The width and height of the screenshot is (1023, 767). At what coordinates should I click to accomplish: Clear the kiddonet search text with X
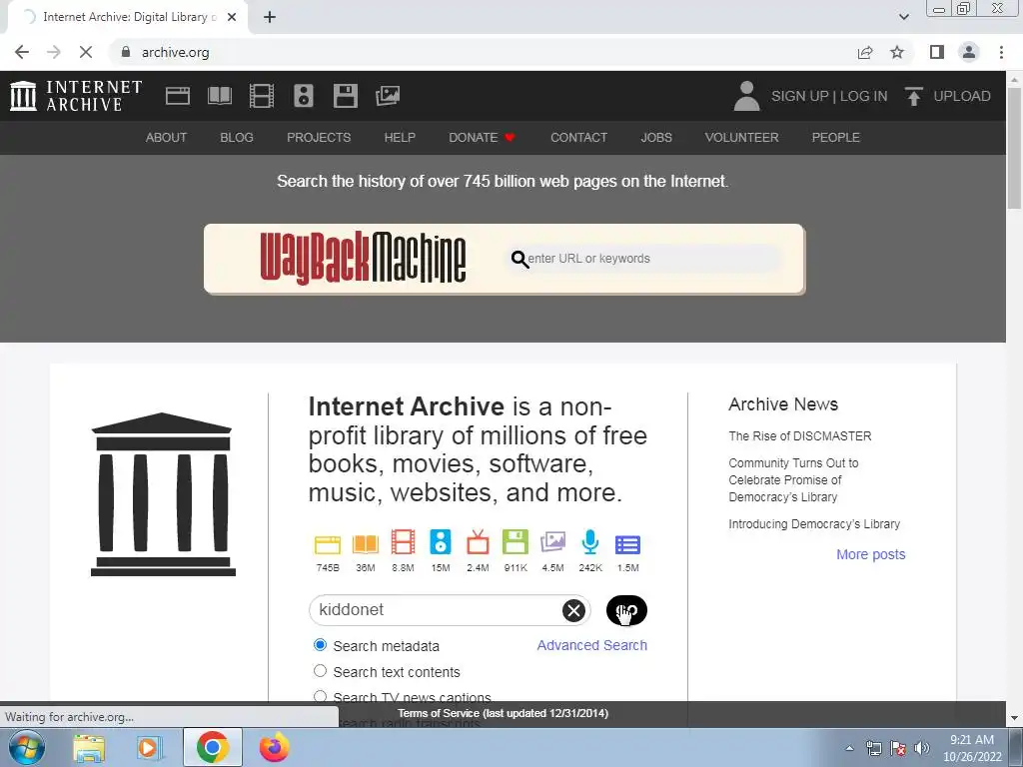point(573,610)
